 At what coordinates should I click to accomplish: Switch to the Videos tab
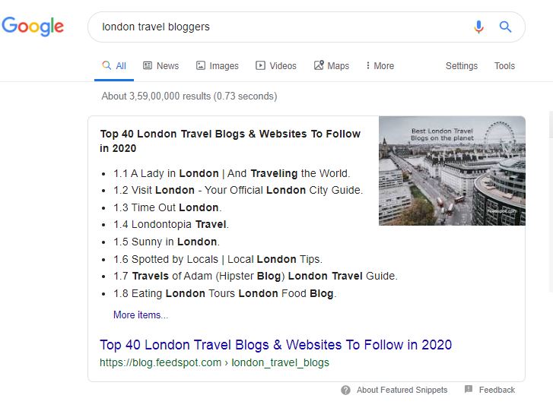point(276,66)
